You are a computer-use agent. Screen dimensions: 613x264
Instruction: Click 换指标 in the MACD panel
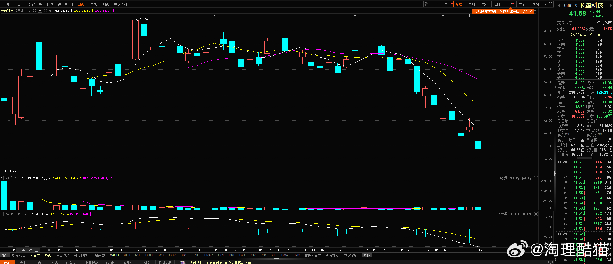[527, 214]
